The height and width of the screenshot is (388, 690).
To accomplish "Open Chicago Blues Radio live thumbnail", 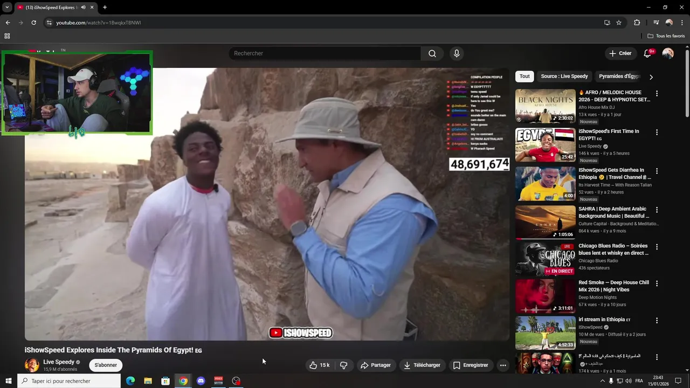I will 545,259.
